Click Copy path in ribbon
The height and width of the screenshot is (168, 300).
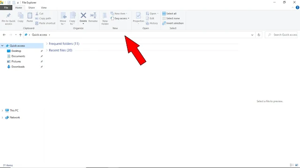[43, 18]
